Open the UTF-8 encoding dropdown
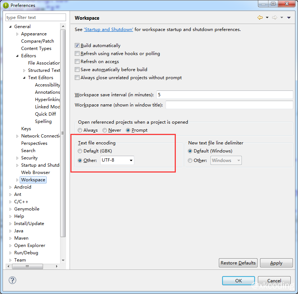The image size is (298, 294). 131,160
